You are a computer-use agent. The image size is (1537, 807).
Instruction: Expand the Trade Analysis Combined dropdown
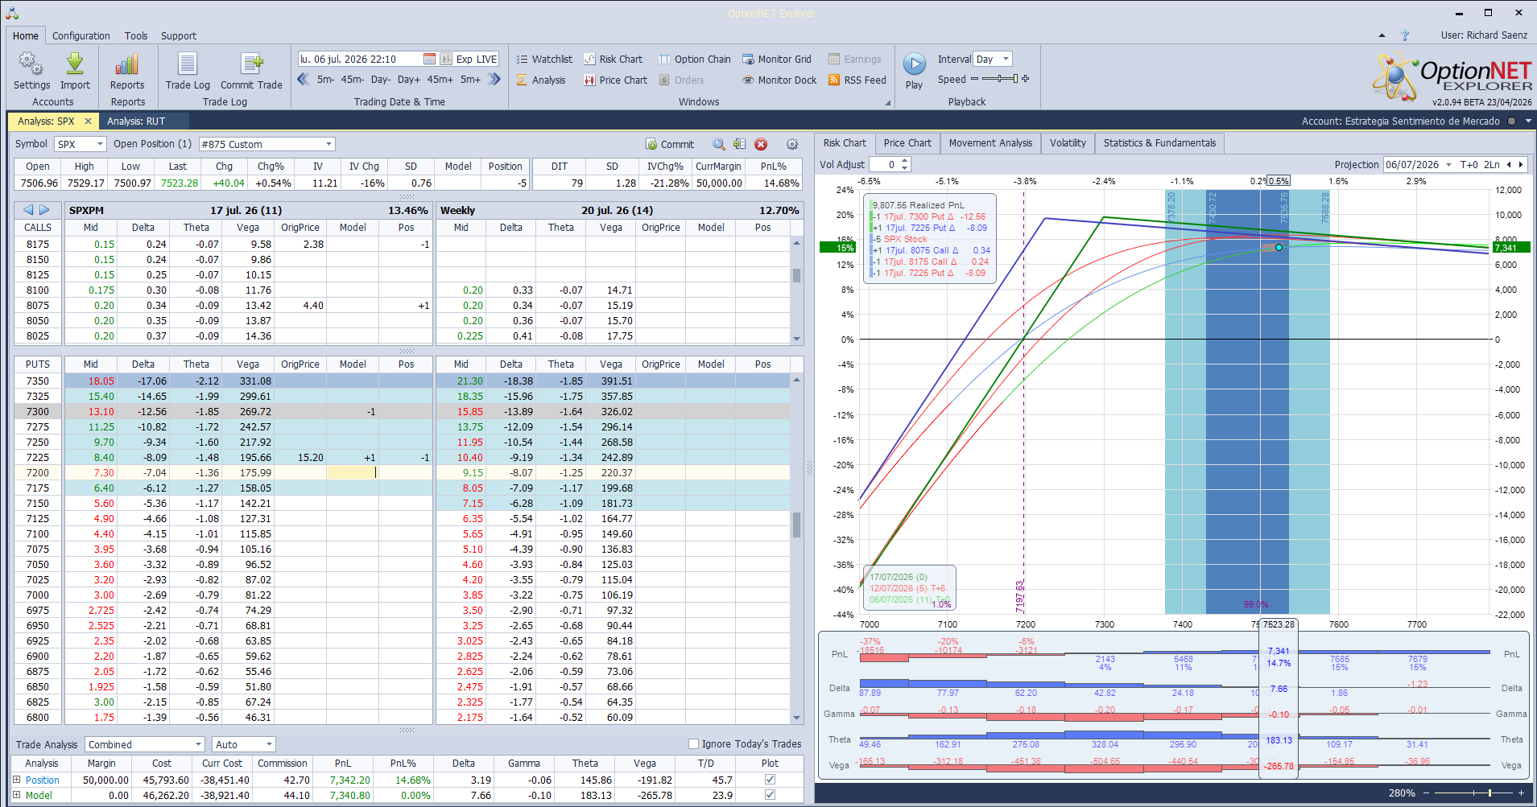coord(145,744)
